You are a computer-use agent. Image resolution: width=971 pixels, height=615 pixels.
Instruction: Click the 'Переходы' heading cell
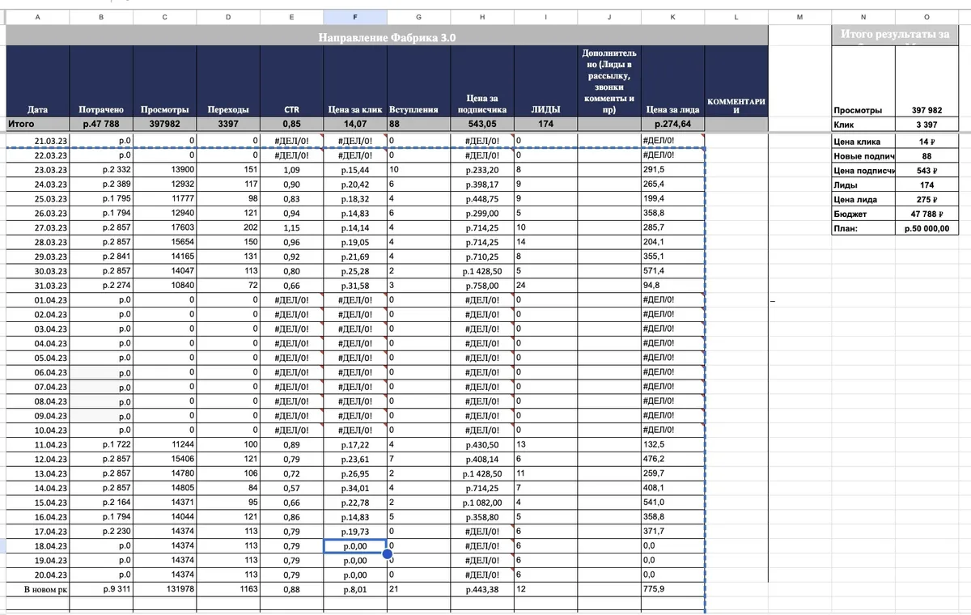tap(228, 82)
